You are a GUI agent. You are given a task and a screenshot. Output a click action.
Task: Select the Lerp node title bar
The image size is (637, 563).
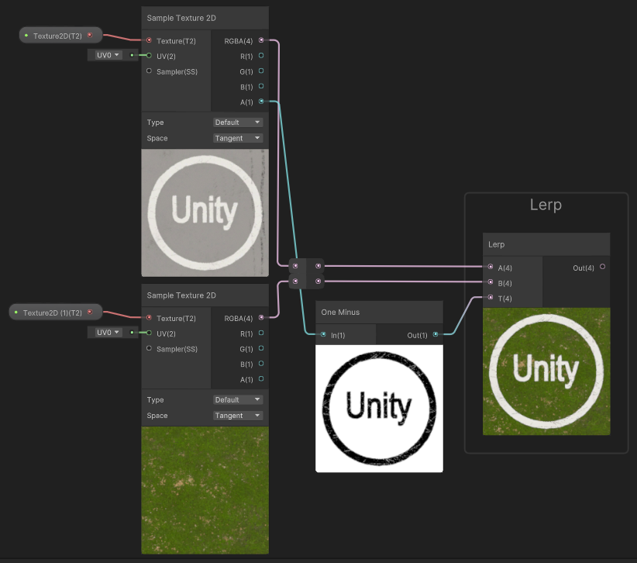click(546, 244)
